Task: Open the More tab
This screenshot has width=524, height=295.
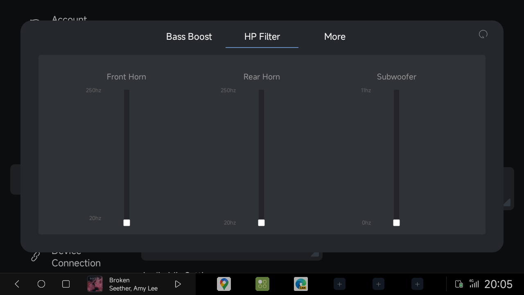Action: pos(334,36)
